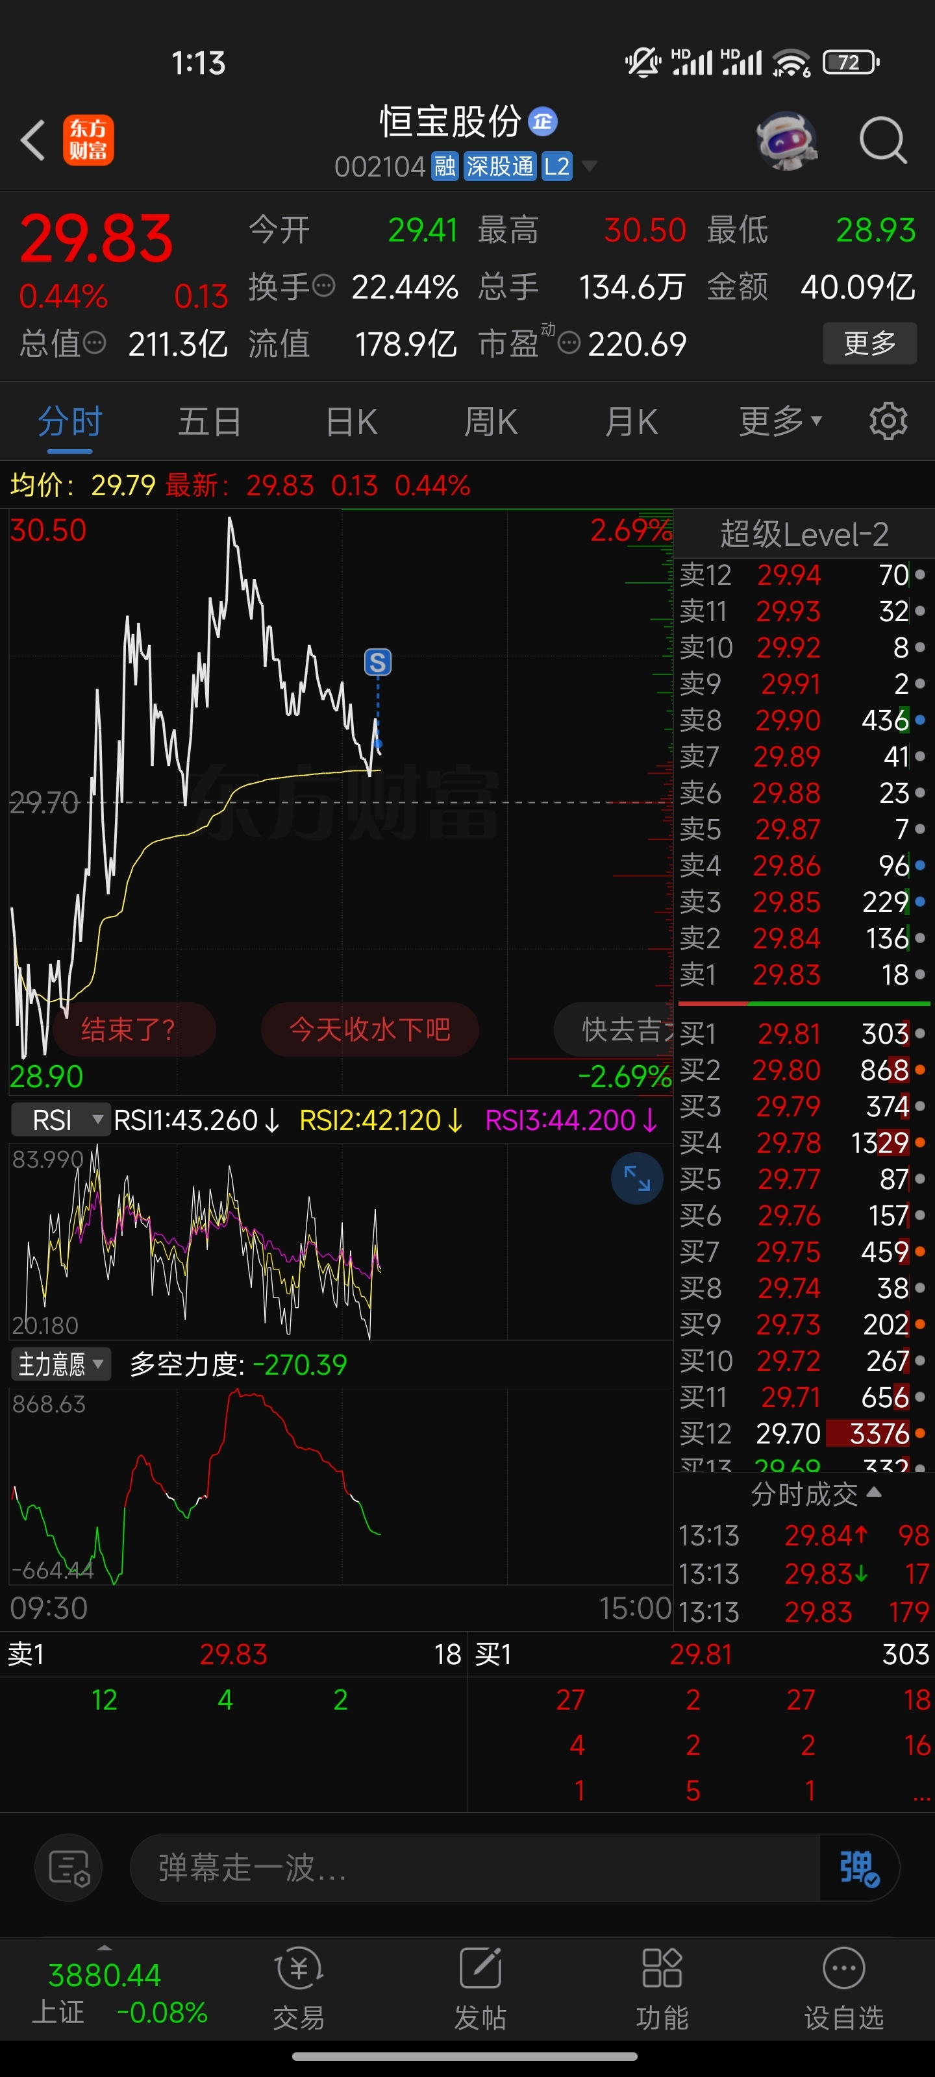This screenshot has width=935, height=2077.
Task: Select 买12 29.70 order row
Action: 803,1432
